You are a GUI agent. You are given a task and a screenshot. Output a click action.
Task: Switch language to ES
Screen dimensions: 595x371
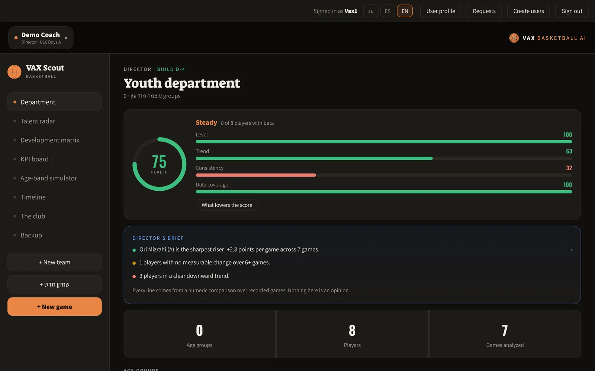[387, 11]
